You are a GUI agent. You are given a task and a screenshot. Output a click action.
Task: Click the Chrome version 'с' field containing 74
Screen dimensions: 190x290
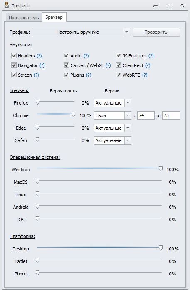pos(146,115)
